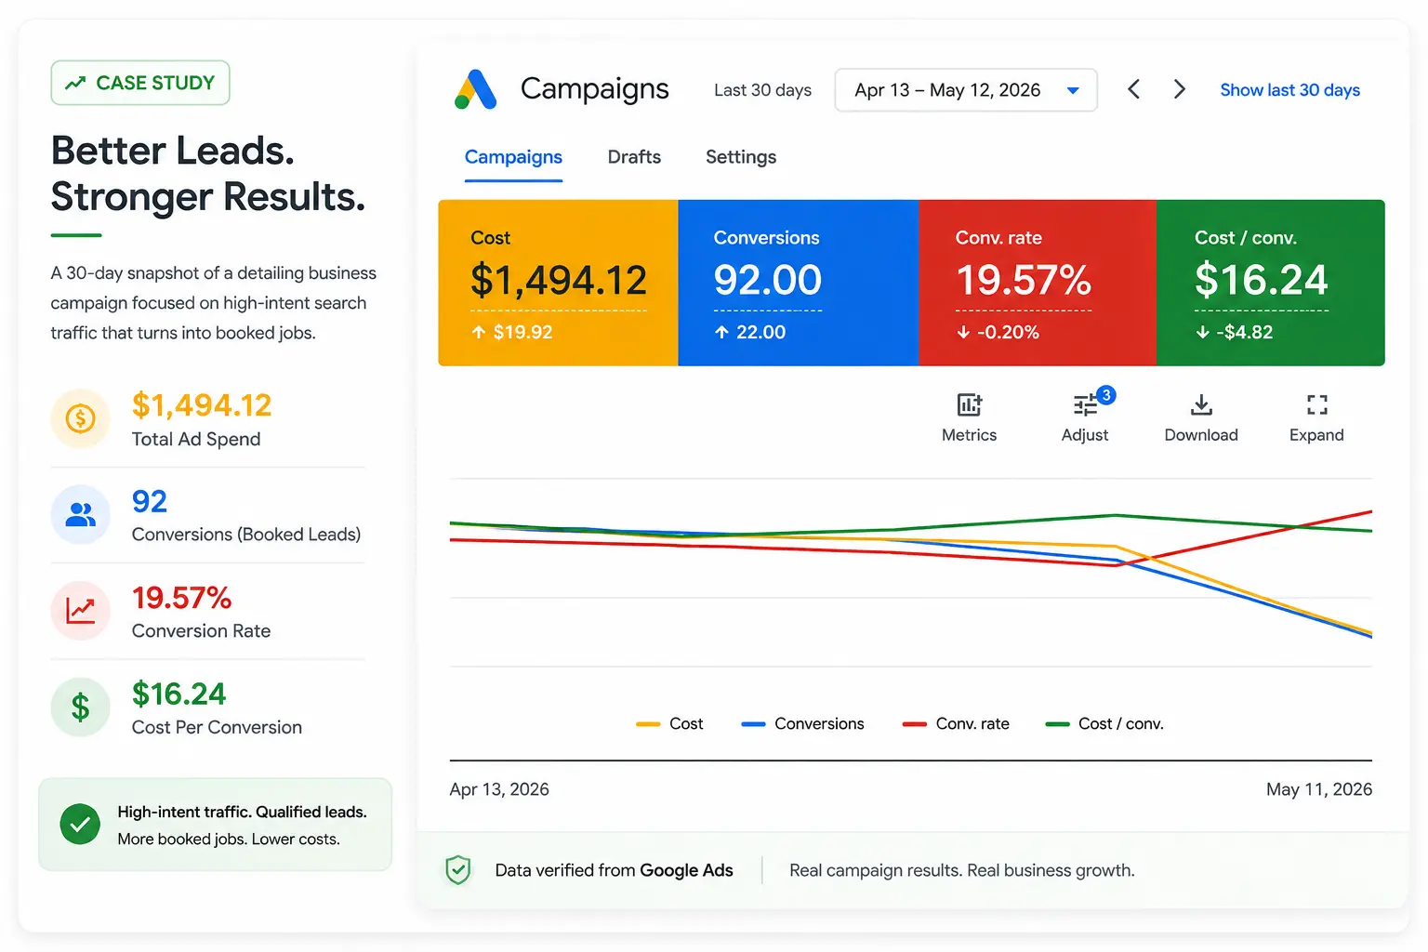Viewport: 1428px width, 952px height.
Task: Click the Data verified from Google Ads text
Action: pos(614,870)
